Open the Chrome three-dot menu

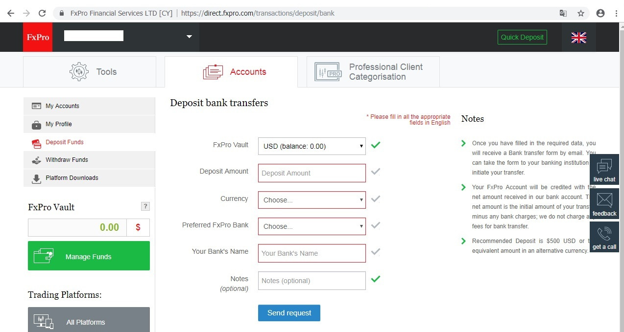pos(616,13)
